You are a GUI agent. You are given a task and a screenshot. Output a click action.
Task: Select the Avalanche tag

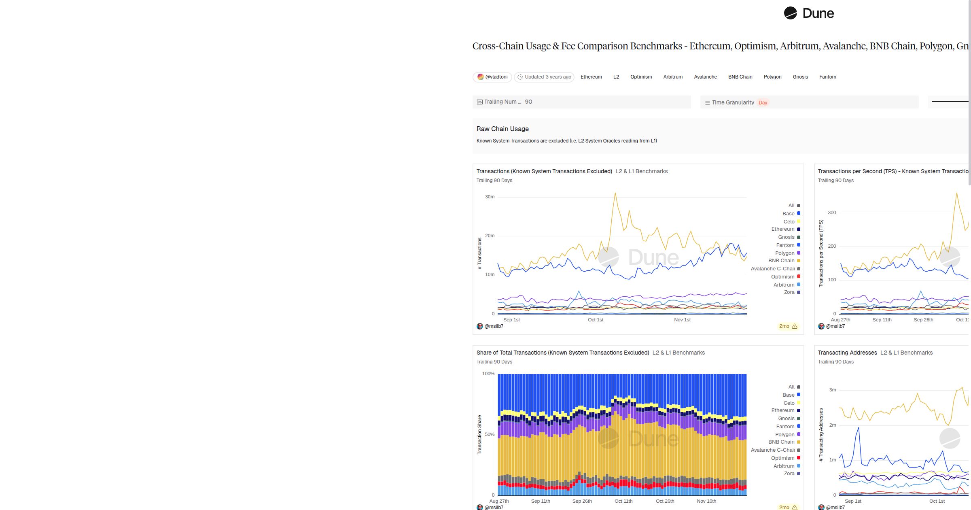tap(705, 77)
